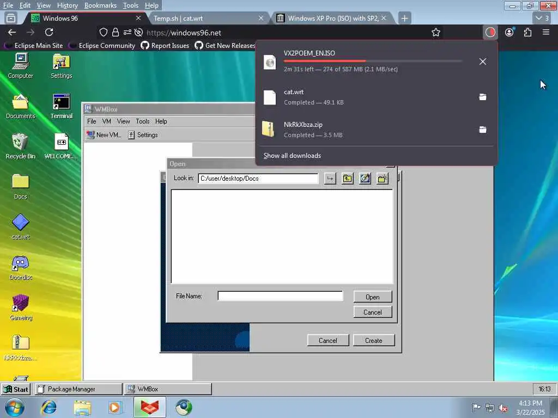Screen dimensions: 558x418
Task: Open the Docs folder on desktop
Action: click(x=20, y=187)
